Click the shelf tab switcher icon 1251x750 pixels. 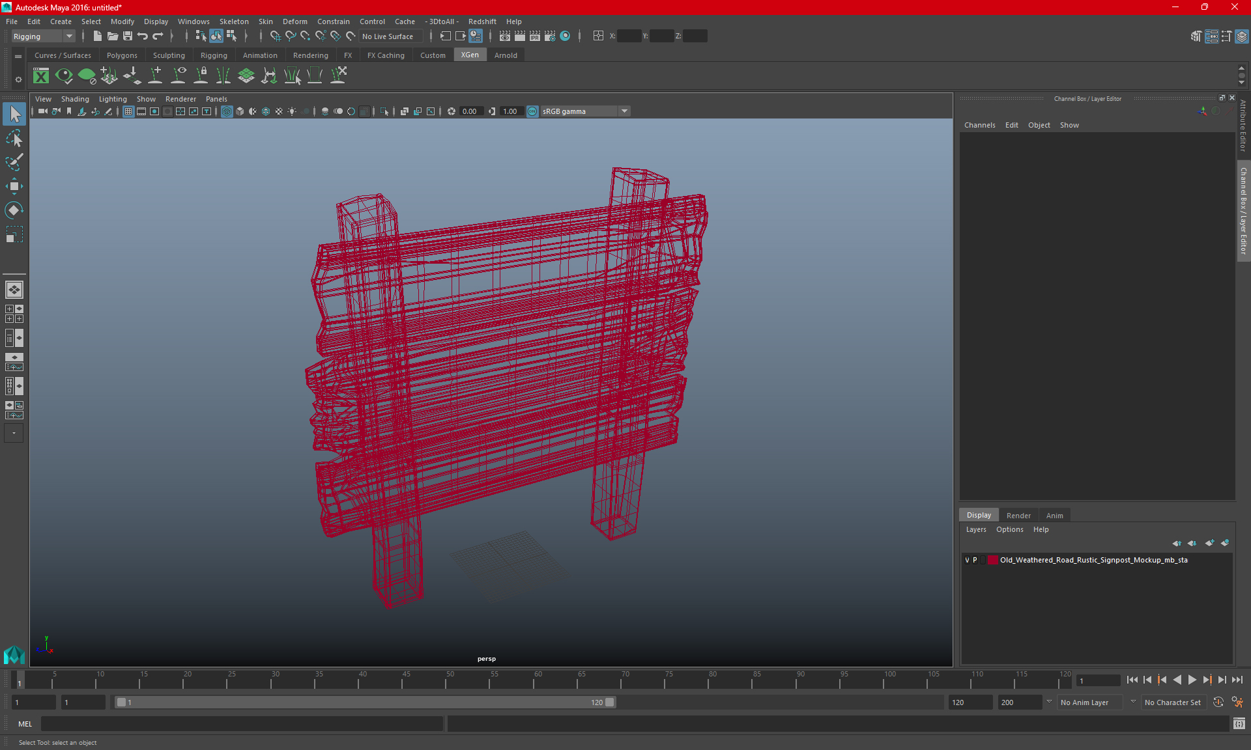tap(18, 57)
